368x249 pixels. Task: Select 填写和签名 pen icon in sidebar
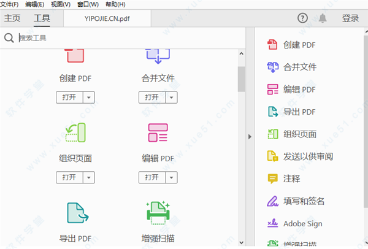coord(272,201)
